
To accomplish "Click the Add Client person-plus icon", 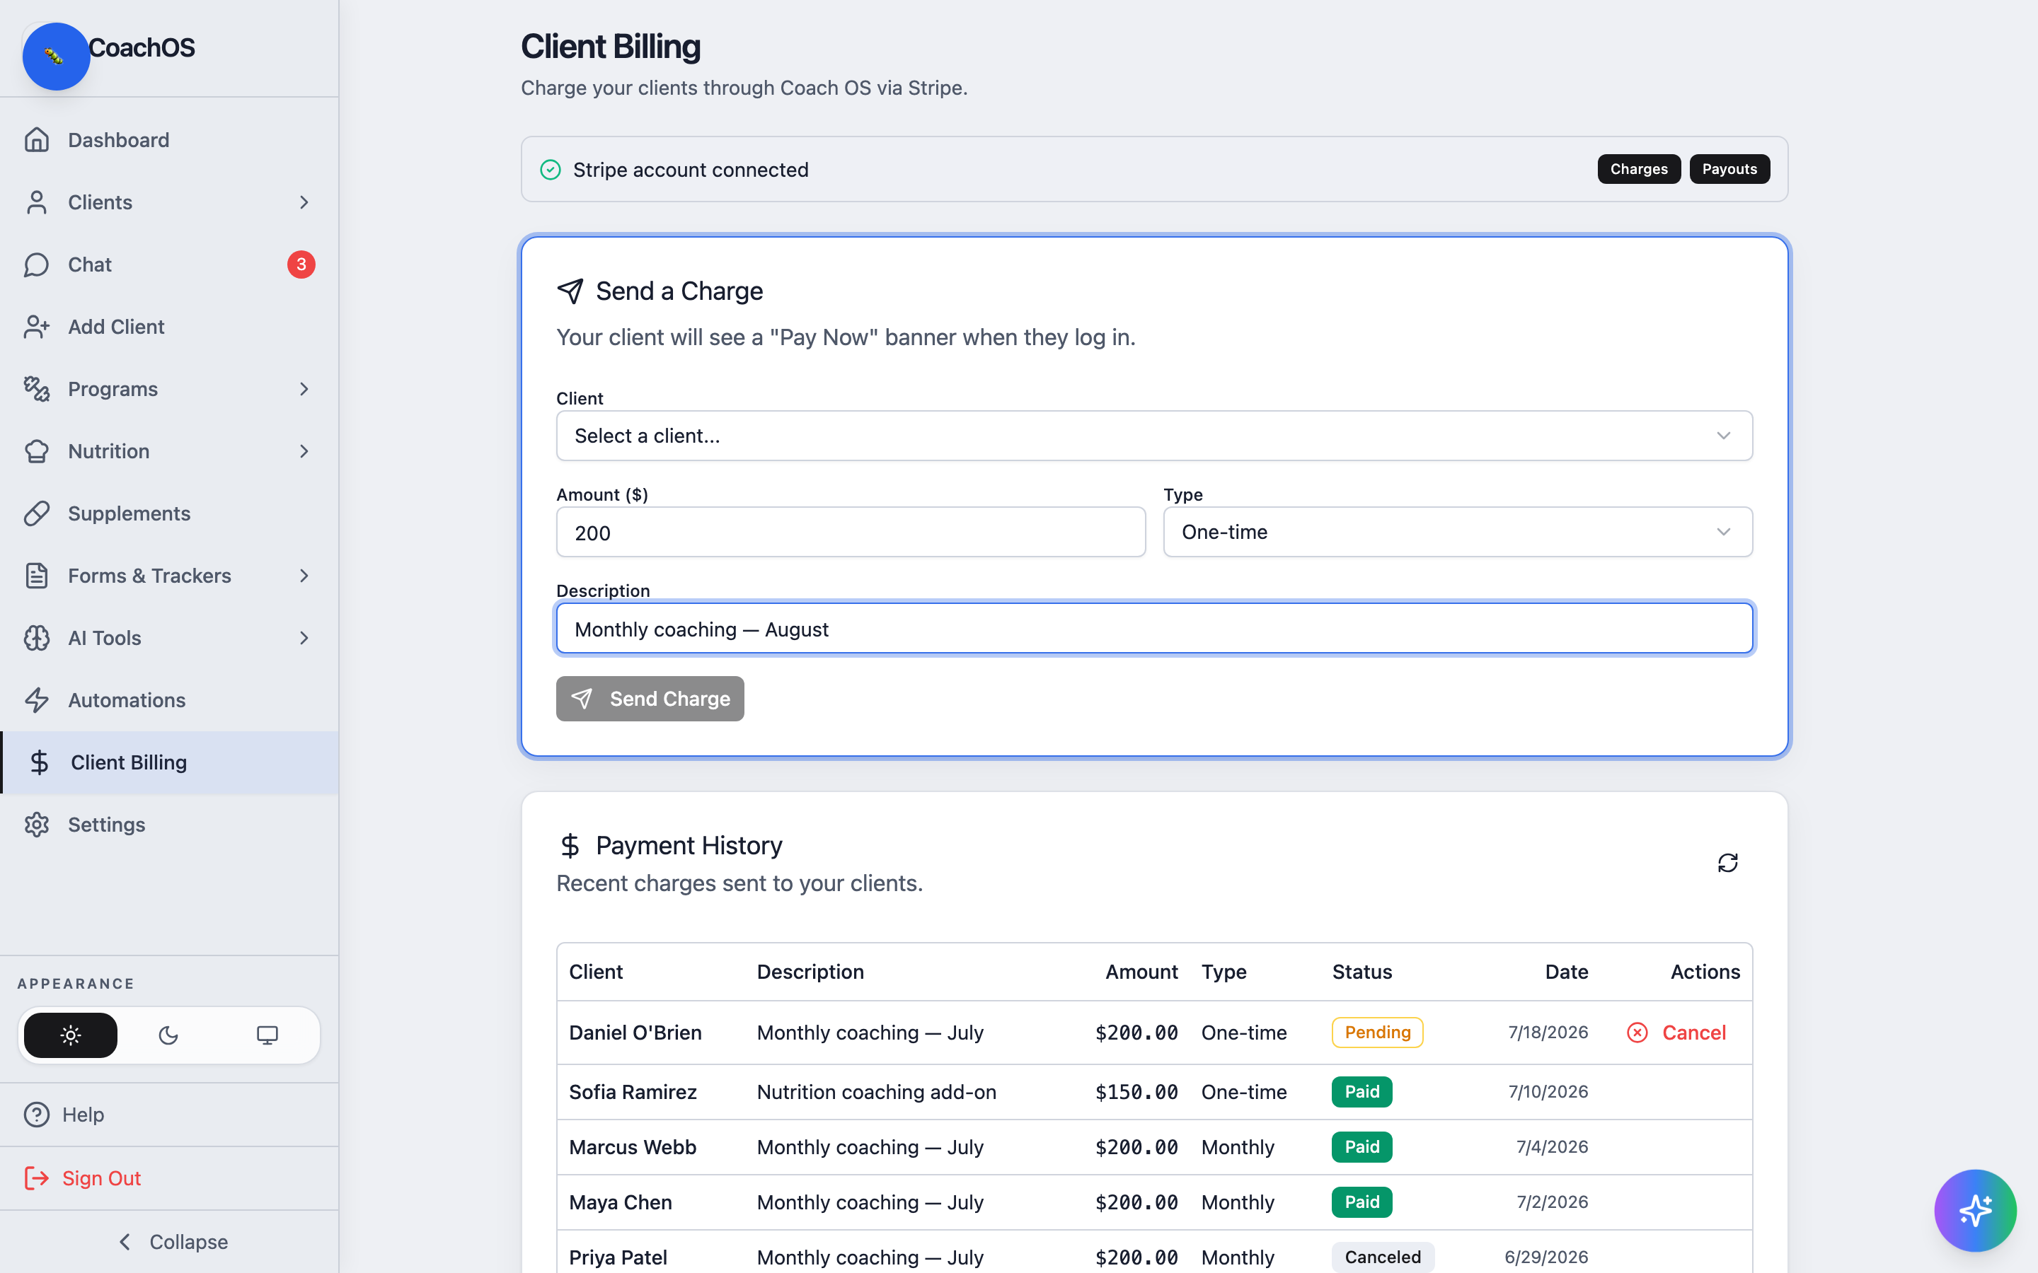I will pyautogui.click(x=36, y=327).
